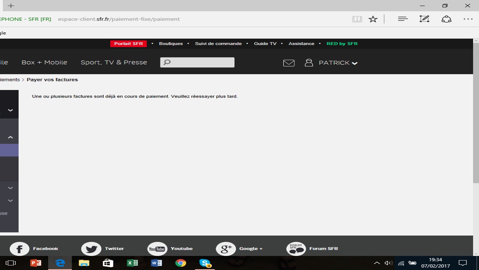Open the SFR mail envelope icon
479x270 pixels.
pos(289,63)
